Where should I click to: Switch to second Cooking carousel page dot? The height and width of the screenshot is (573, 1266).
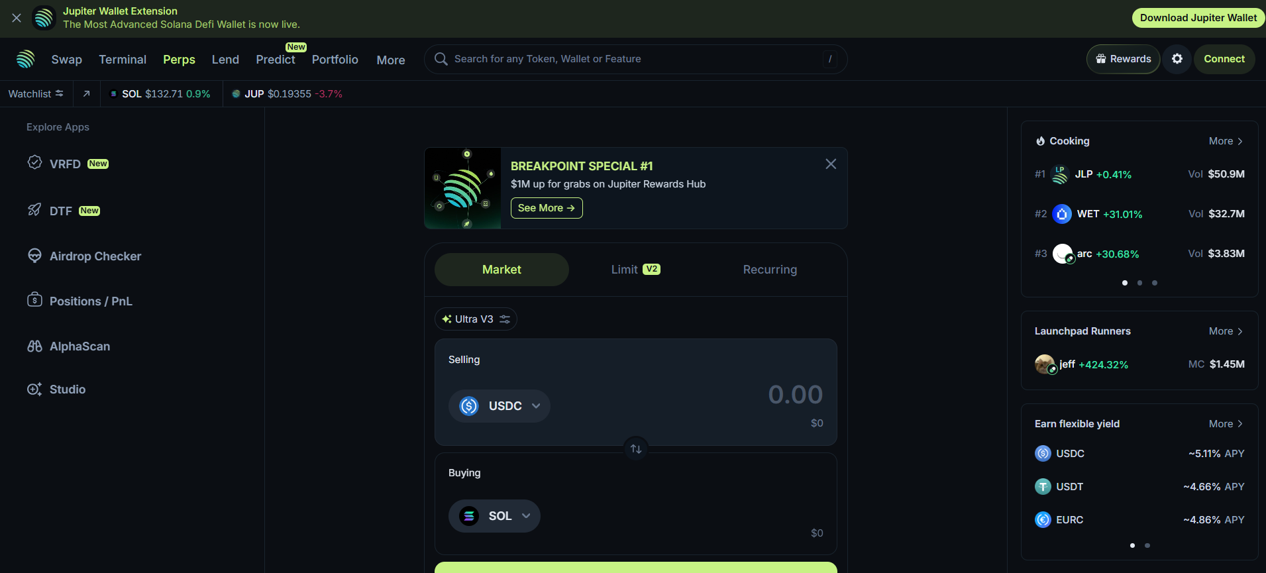coord(1139,283)
